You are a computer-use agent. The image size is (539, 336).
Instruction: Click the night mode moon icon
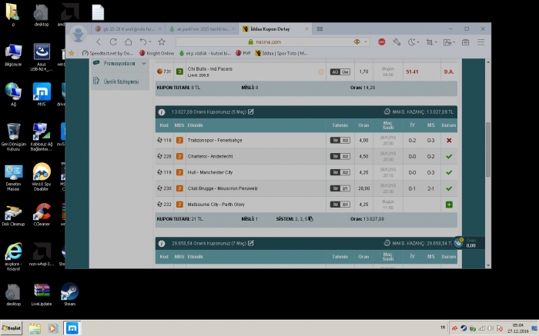tap(411, 42)
